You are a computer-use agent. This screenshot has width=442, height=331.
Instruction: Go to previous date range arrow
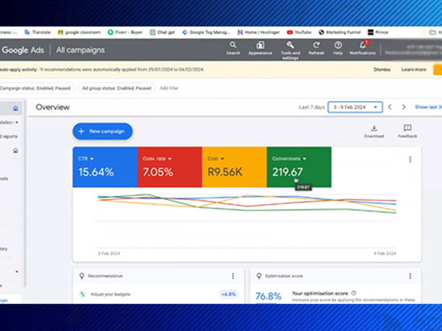[x=390, y=107]
